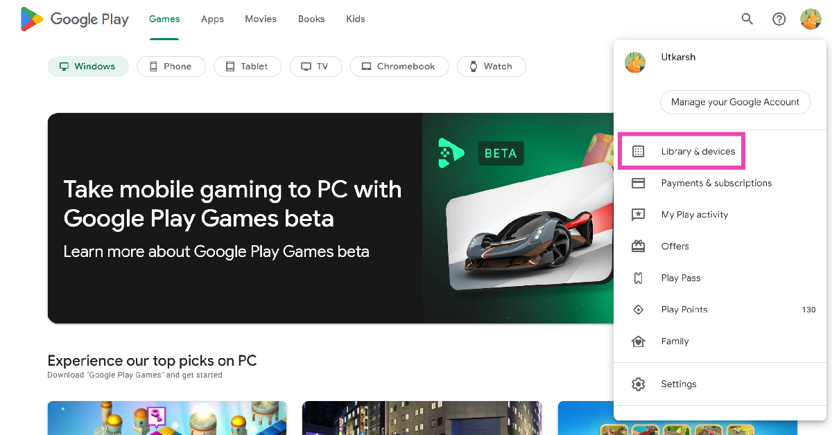
Task: Open Play Points menu entry
Action: (x=720, y=310)
